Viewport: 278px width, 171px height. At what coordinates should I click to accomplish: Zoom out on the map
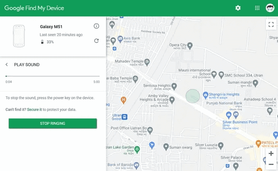(x=271, y=164)
